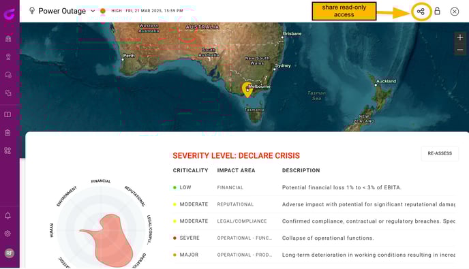The width and height of the screenshot is (469, 269).
Task: Click the RE-ASSESS button
Action: pyautogui.click(x=440, y=153)
